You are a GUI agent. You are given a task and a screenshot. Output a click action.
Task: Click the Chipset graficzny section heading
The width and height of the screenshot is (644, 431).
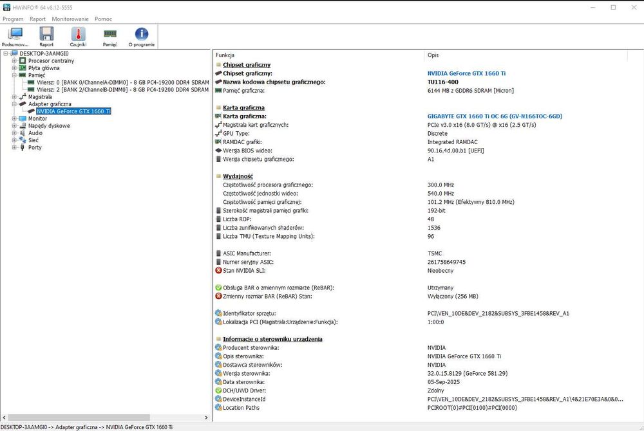(x=247, y=65)
